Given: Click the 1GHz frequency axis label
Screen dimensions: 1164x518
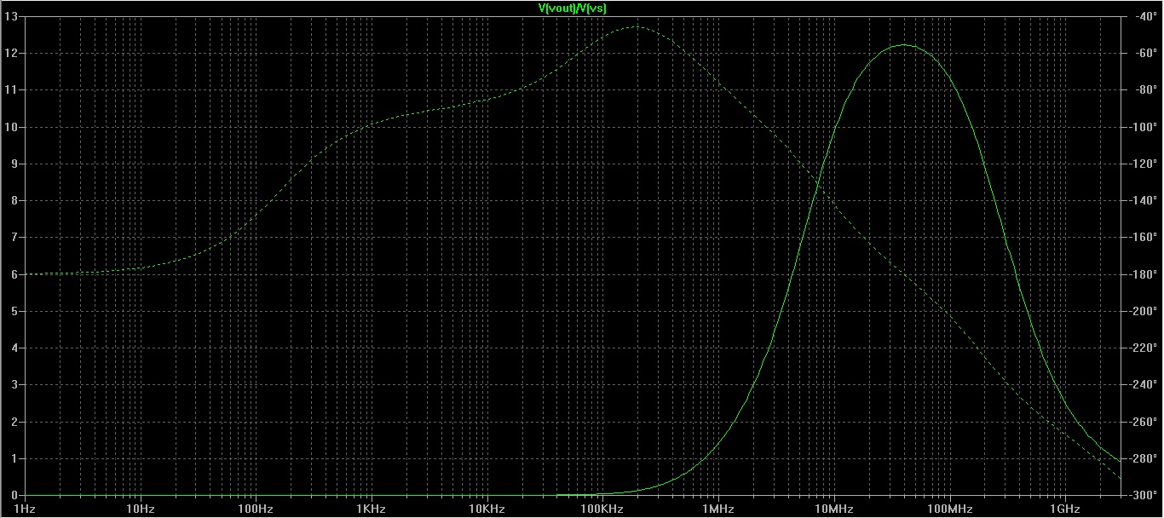Looking at the screenshot, I should click(x=1065, y=508).
